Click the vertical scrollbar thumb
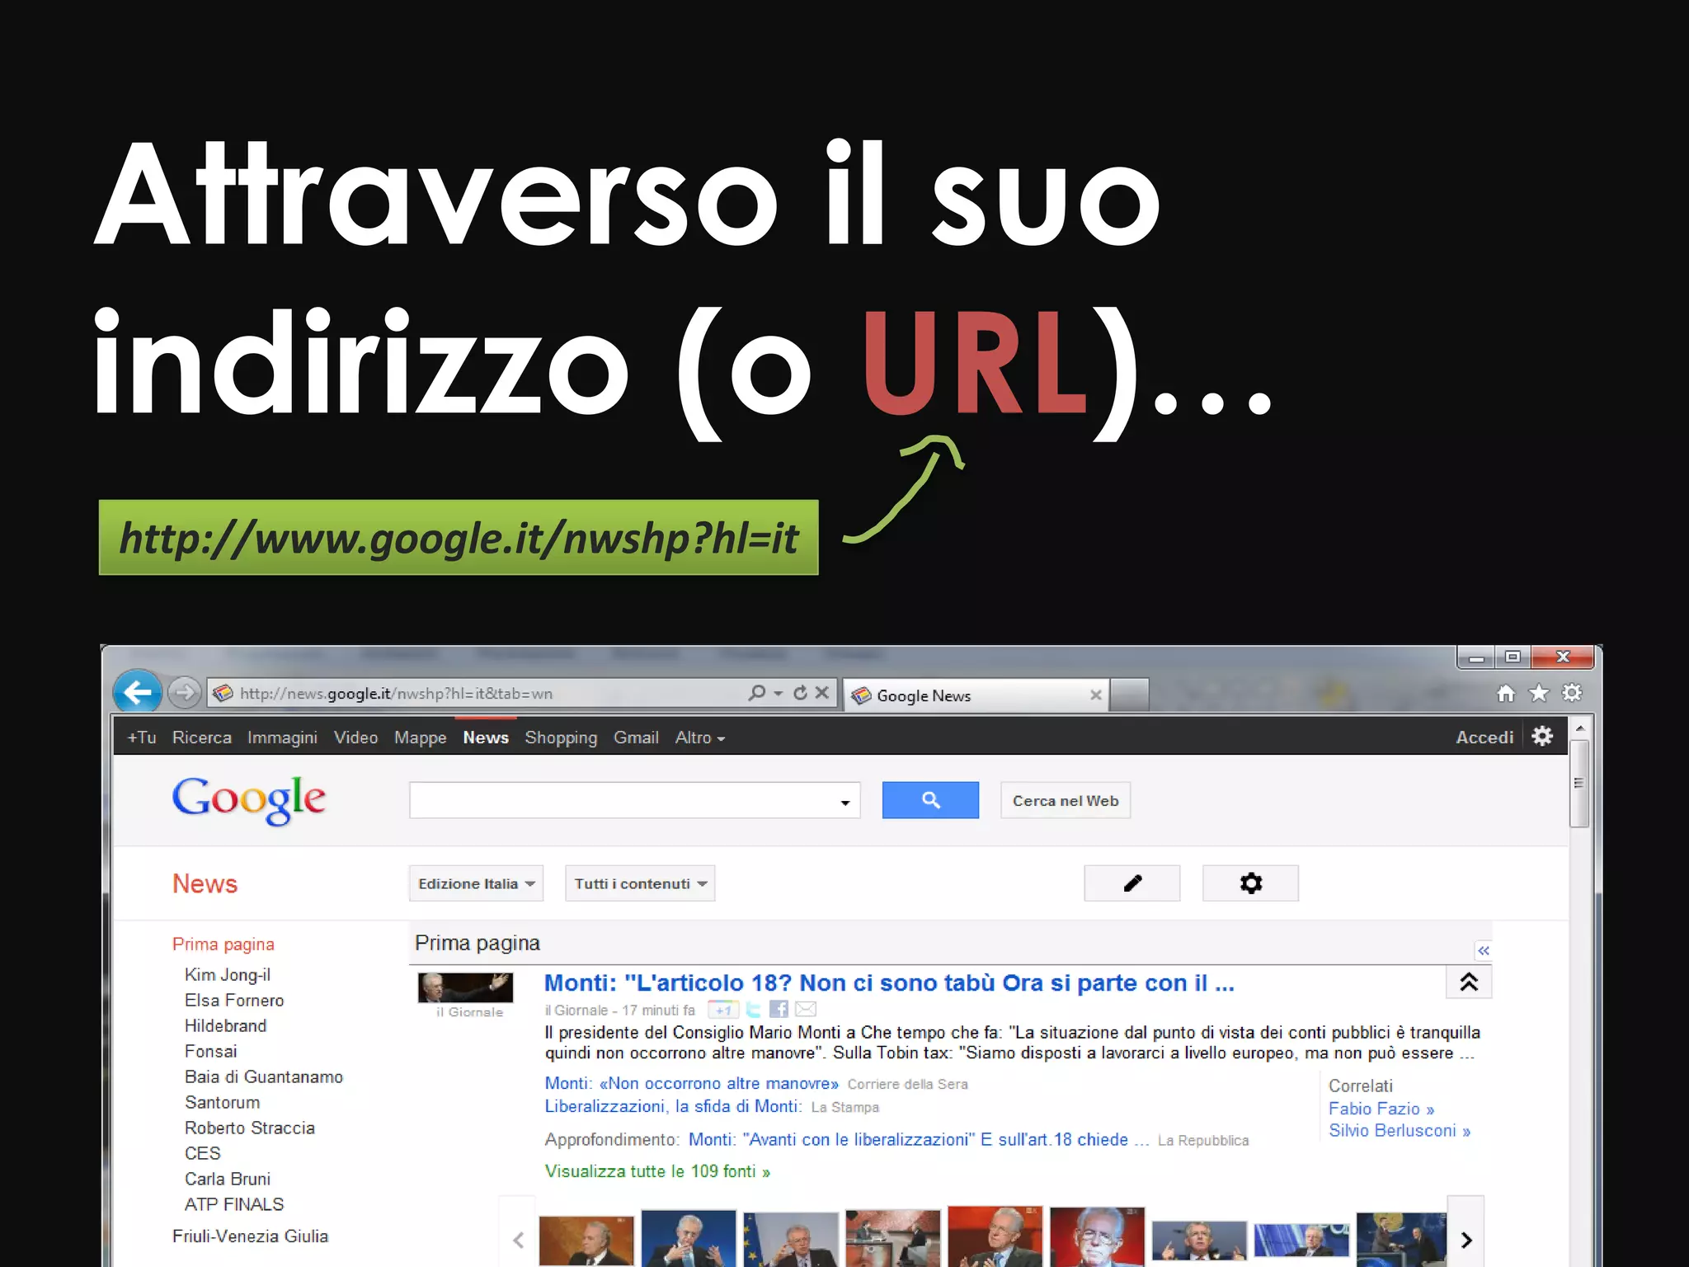Screen dimensions: 1689x1267 (x=1579, y=784)
